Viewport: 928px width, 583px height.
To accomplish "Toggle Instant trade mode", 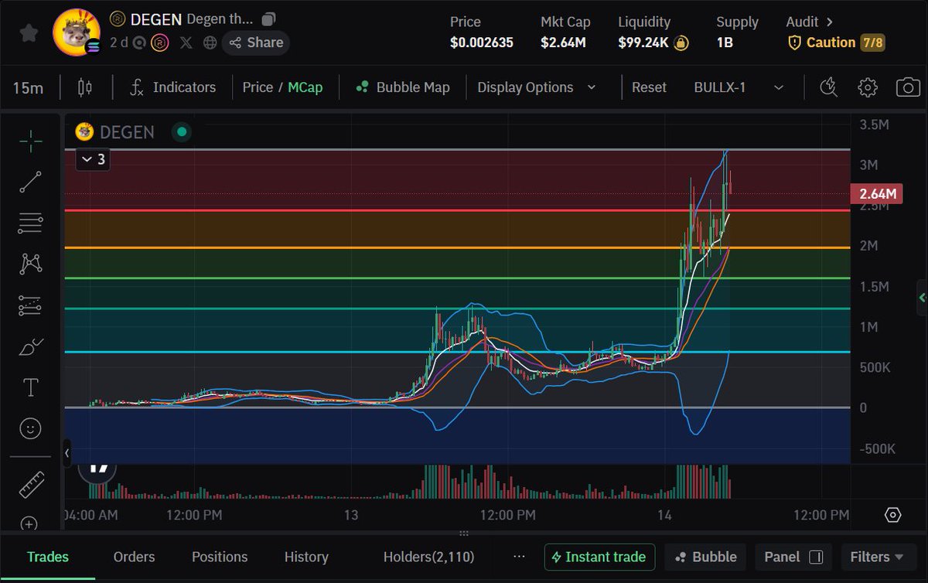I will pyautogui.click(x=600, y=557).
